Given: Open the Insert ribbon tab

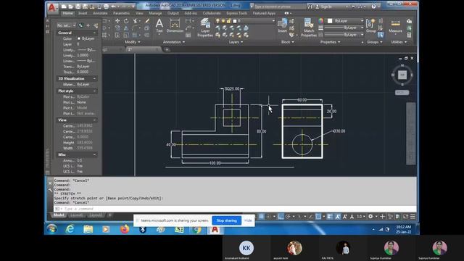Looking at the screenshot, I should tap(83, 13).
